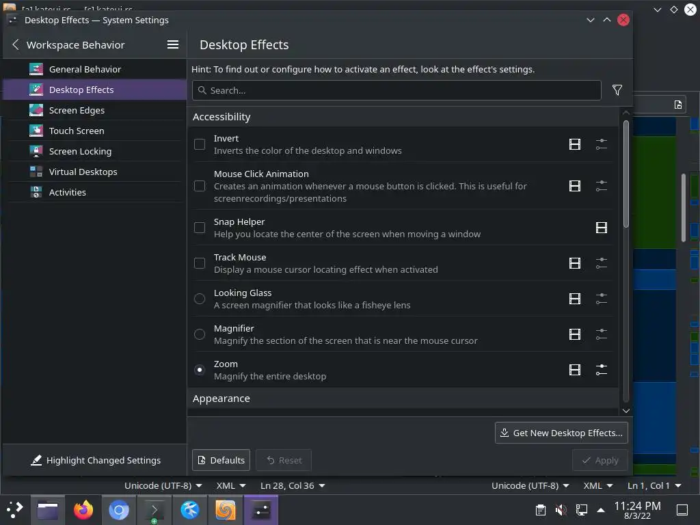Go back from Workspace Behavior
Viewport: 700px width, 525px height.
pyautogui.click(x=16, y=44)
